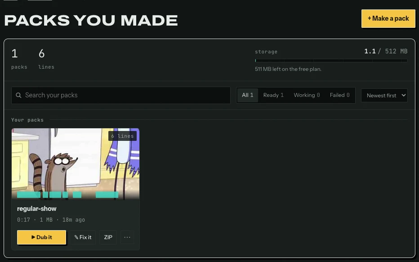Image resolution: width=419 pixels, height=262 pixels.
Task: Click the 'packs' count stat
Action: 19,59
